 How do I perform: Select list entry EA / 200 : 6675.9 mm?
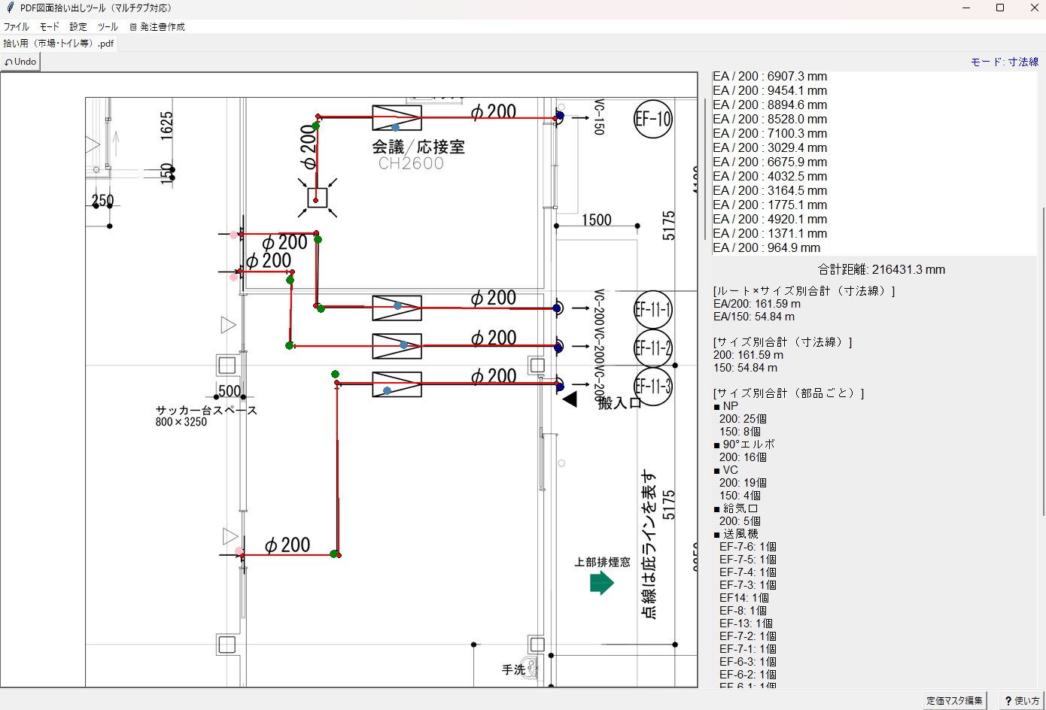pos(770,162)
